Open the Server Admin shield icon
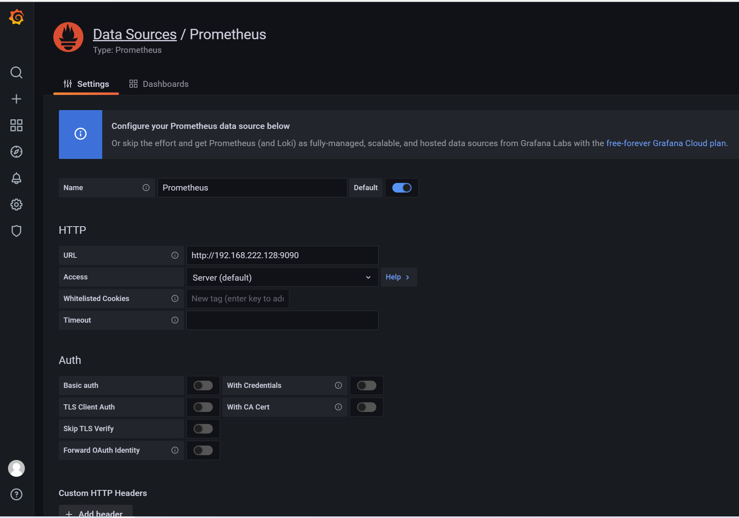The height and width of the screenshot is (518, 739). [16, 231]
